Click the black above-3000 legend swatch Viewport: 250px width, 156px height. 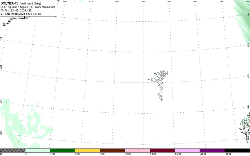click(x=237, y=151)
